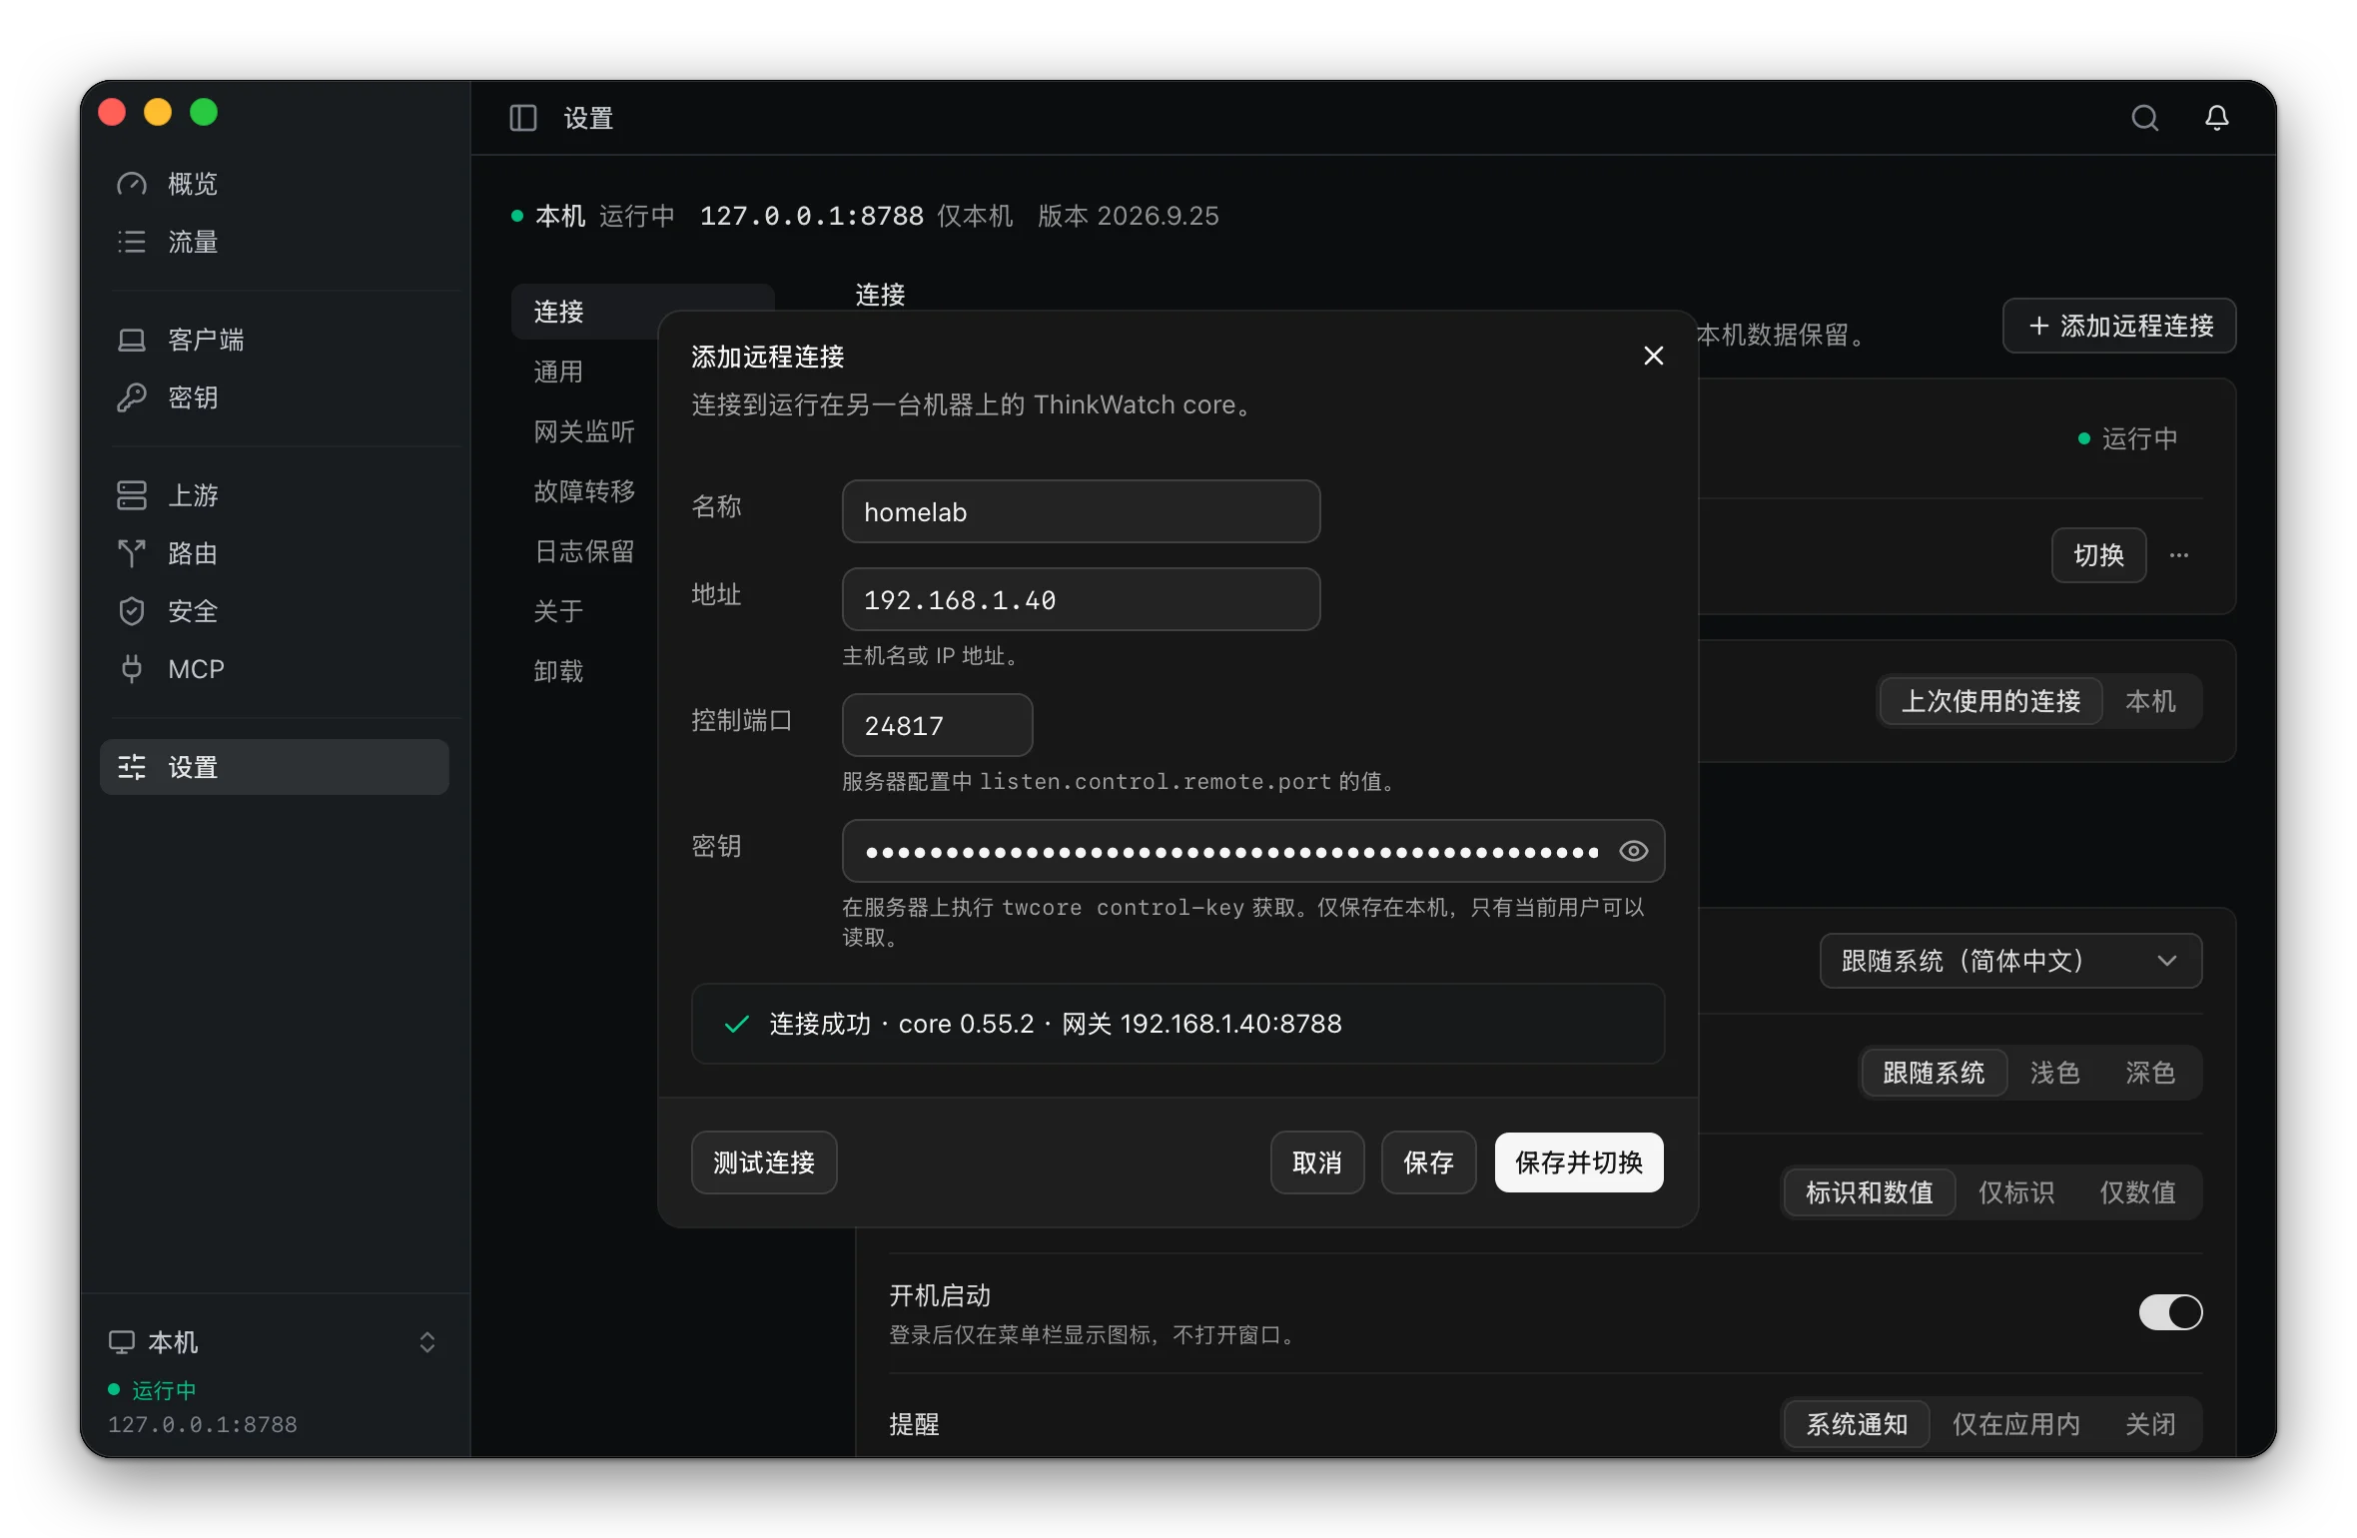Select 仅在应用内 reminder option
This screenshot has height=1538, width=2357.
(2016, 1424)
